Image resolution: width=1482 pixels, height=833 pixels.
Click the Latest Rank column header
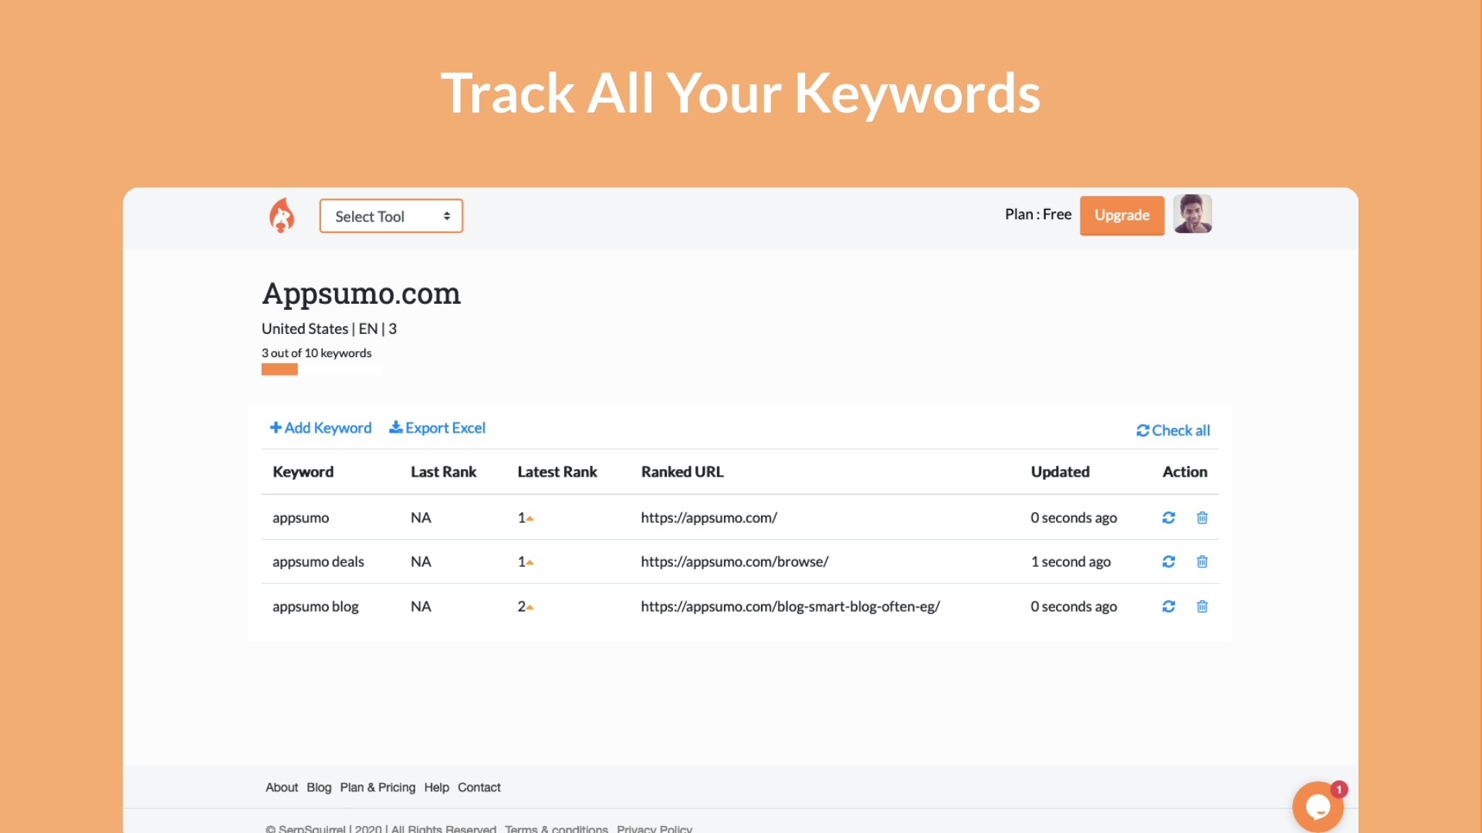pos(557,472)
